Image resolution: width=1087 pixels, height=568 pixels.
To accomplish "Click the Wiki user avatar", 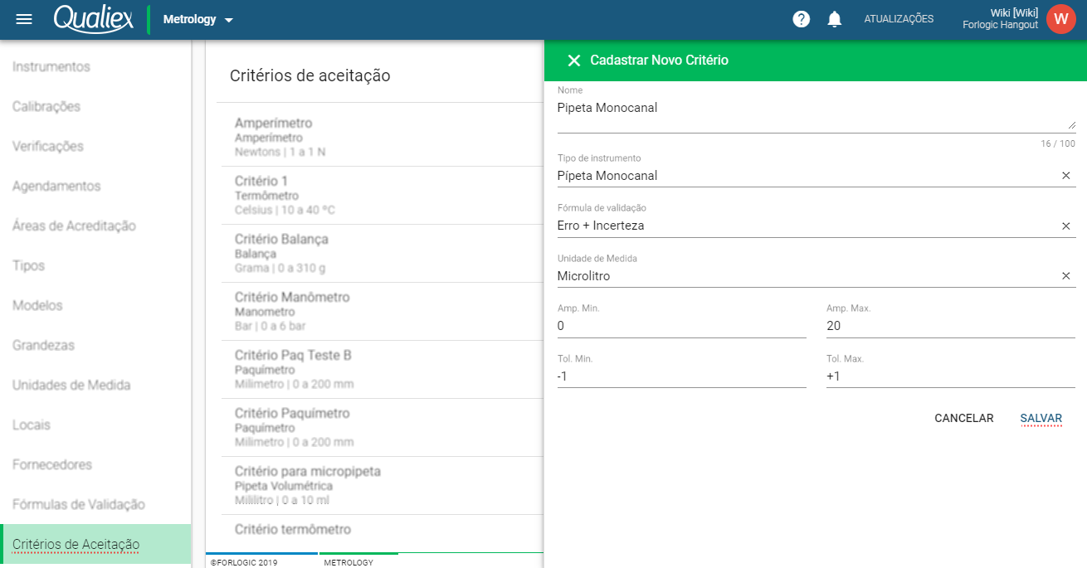I will tap(1060, 18).
